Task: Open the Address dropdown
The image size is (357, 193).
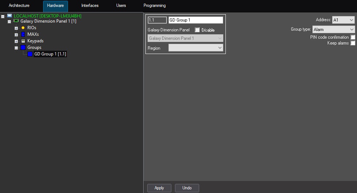Action: (x=343, y=20)
